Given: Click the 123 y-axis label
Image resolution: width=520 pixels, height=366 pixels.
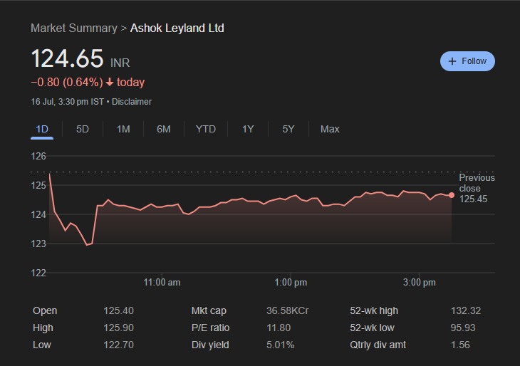Looking at the screenshot, I should click(x=38, y=244).
